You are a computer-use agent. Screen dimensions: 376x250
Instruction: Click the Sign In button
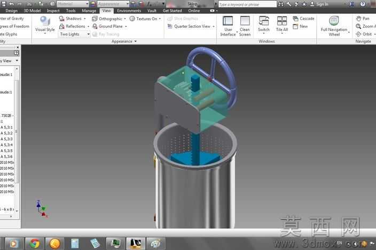pyautogui.click(x=319, y=4)
